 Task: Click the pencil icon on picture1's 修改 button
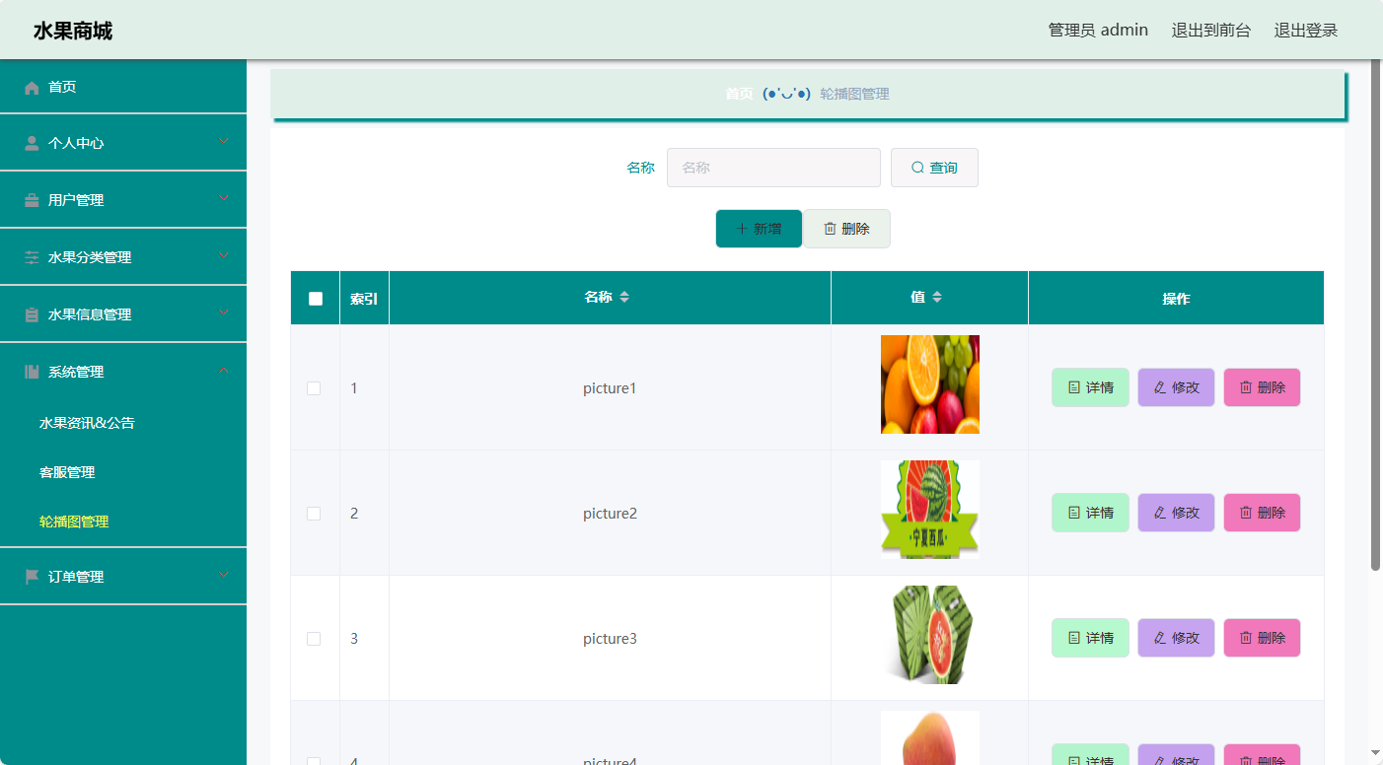coord(1162,387)
